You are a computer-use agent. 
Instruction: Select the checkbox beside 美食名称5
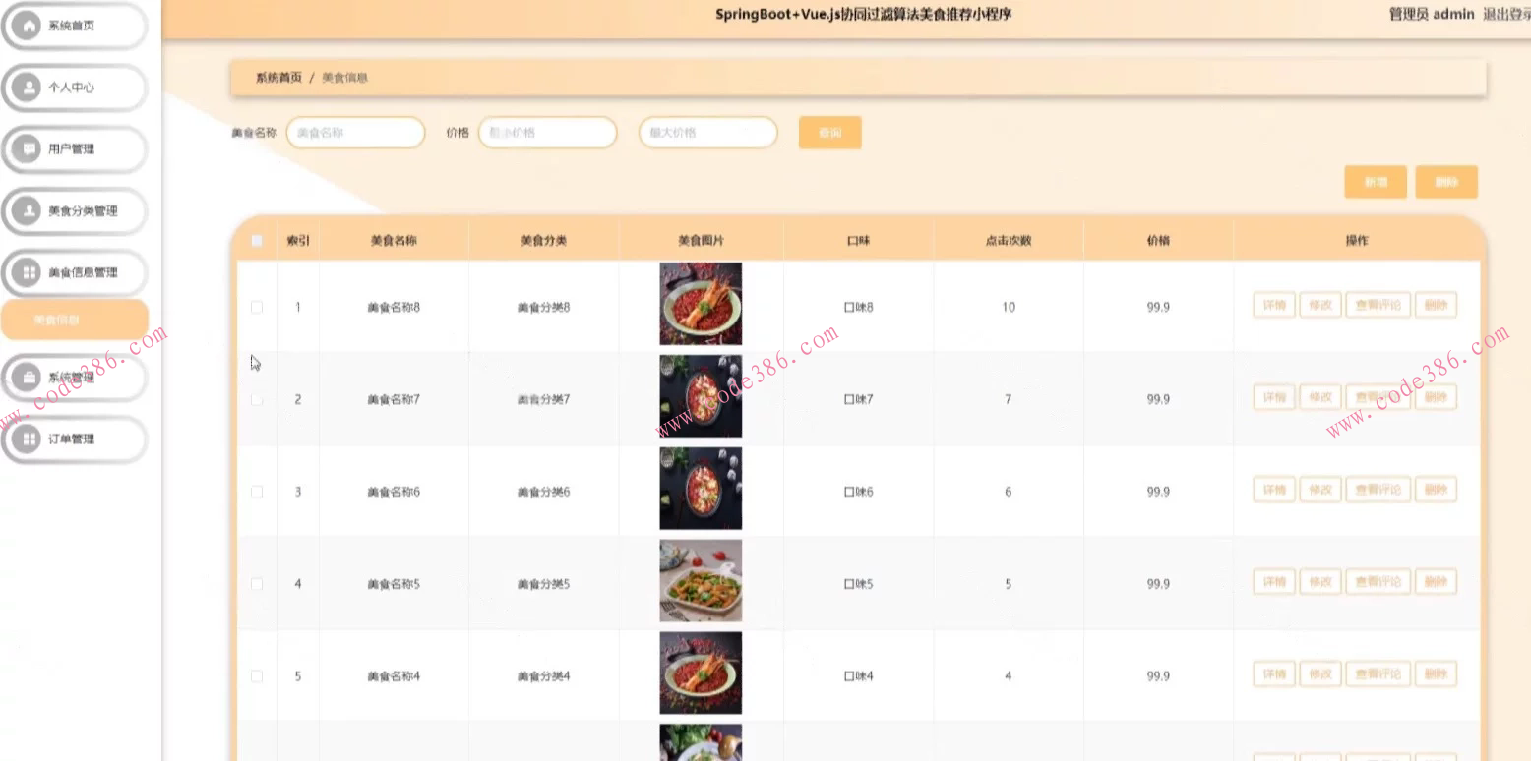coord(257,583)
